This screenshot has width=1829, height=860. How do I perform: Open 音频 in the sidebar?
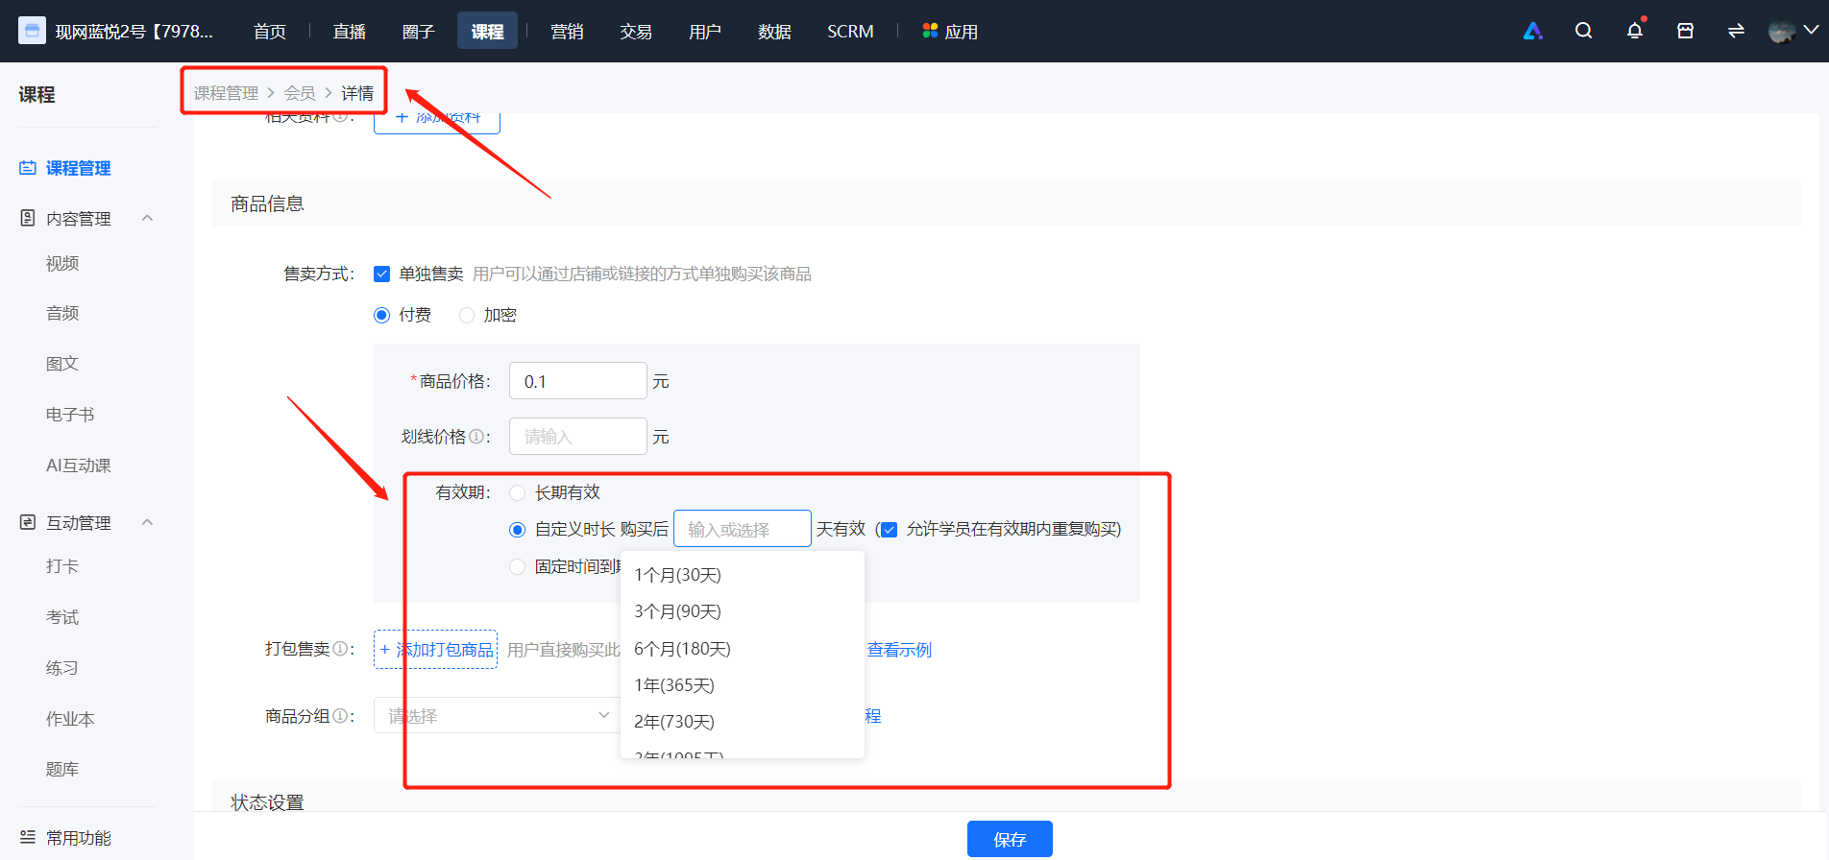62,313
